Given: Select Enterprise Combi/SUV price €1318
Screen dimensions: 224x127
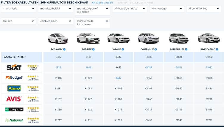Looking at the screenshot, I should [148, 109].
